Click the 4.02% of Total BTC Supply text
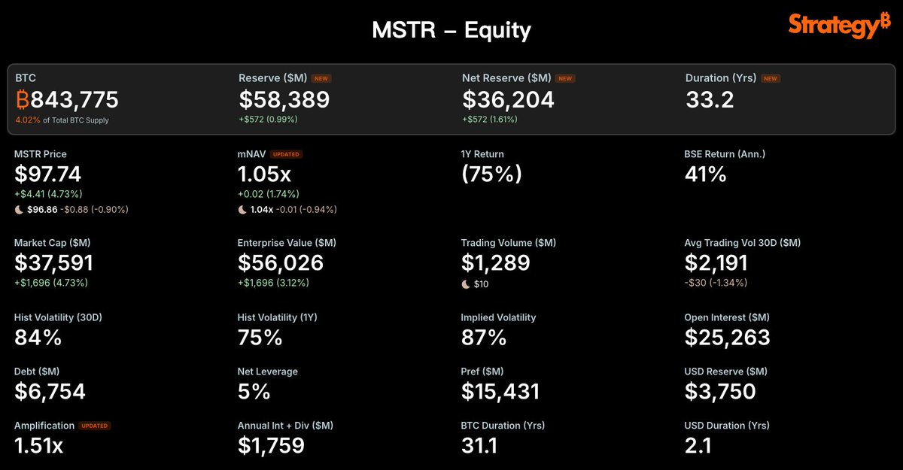Image resolution: width=903 pixels, height=470 pixels. click(x=62, y=120)
